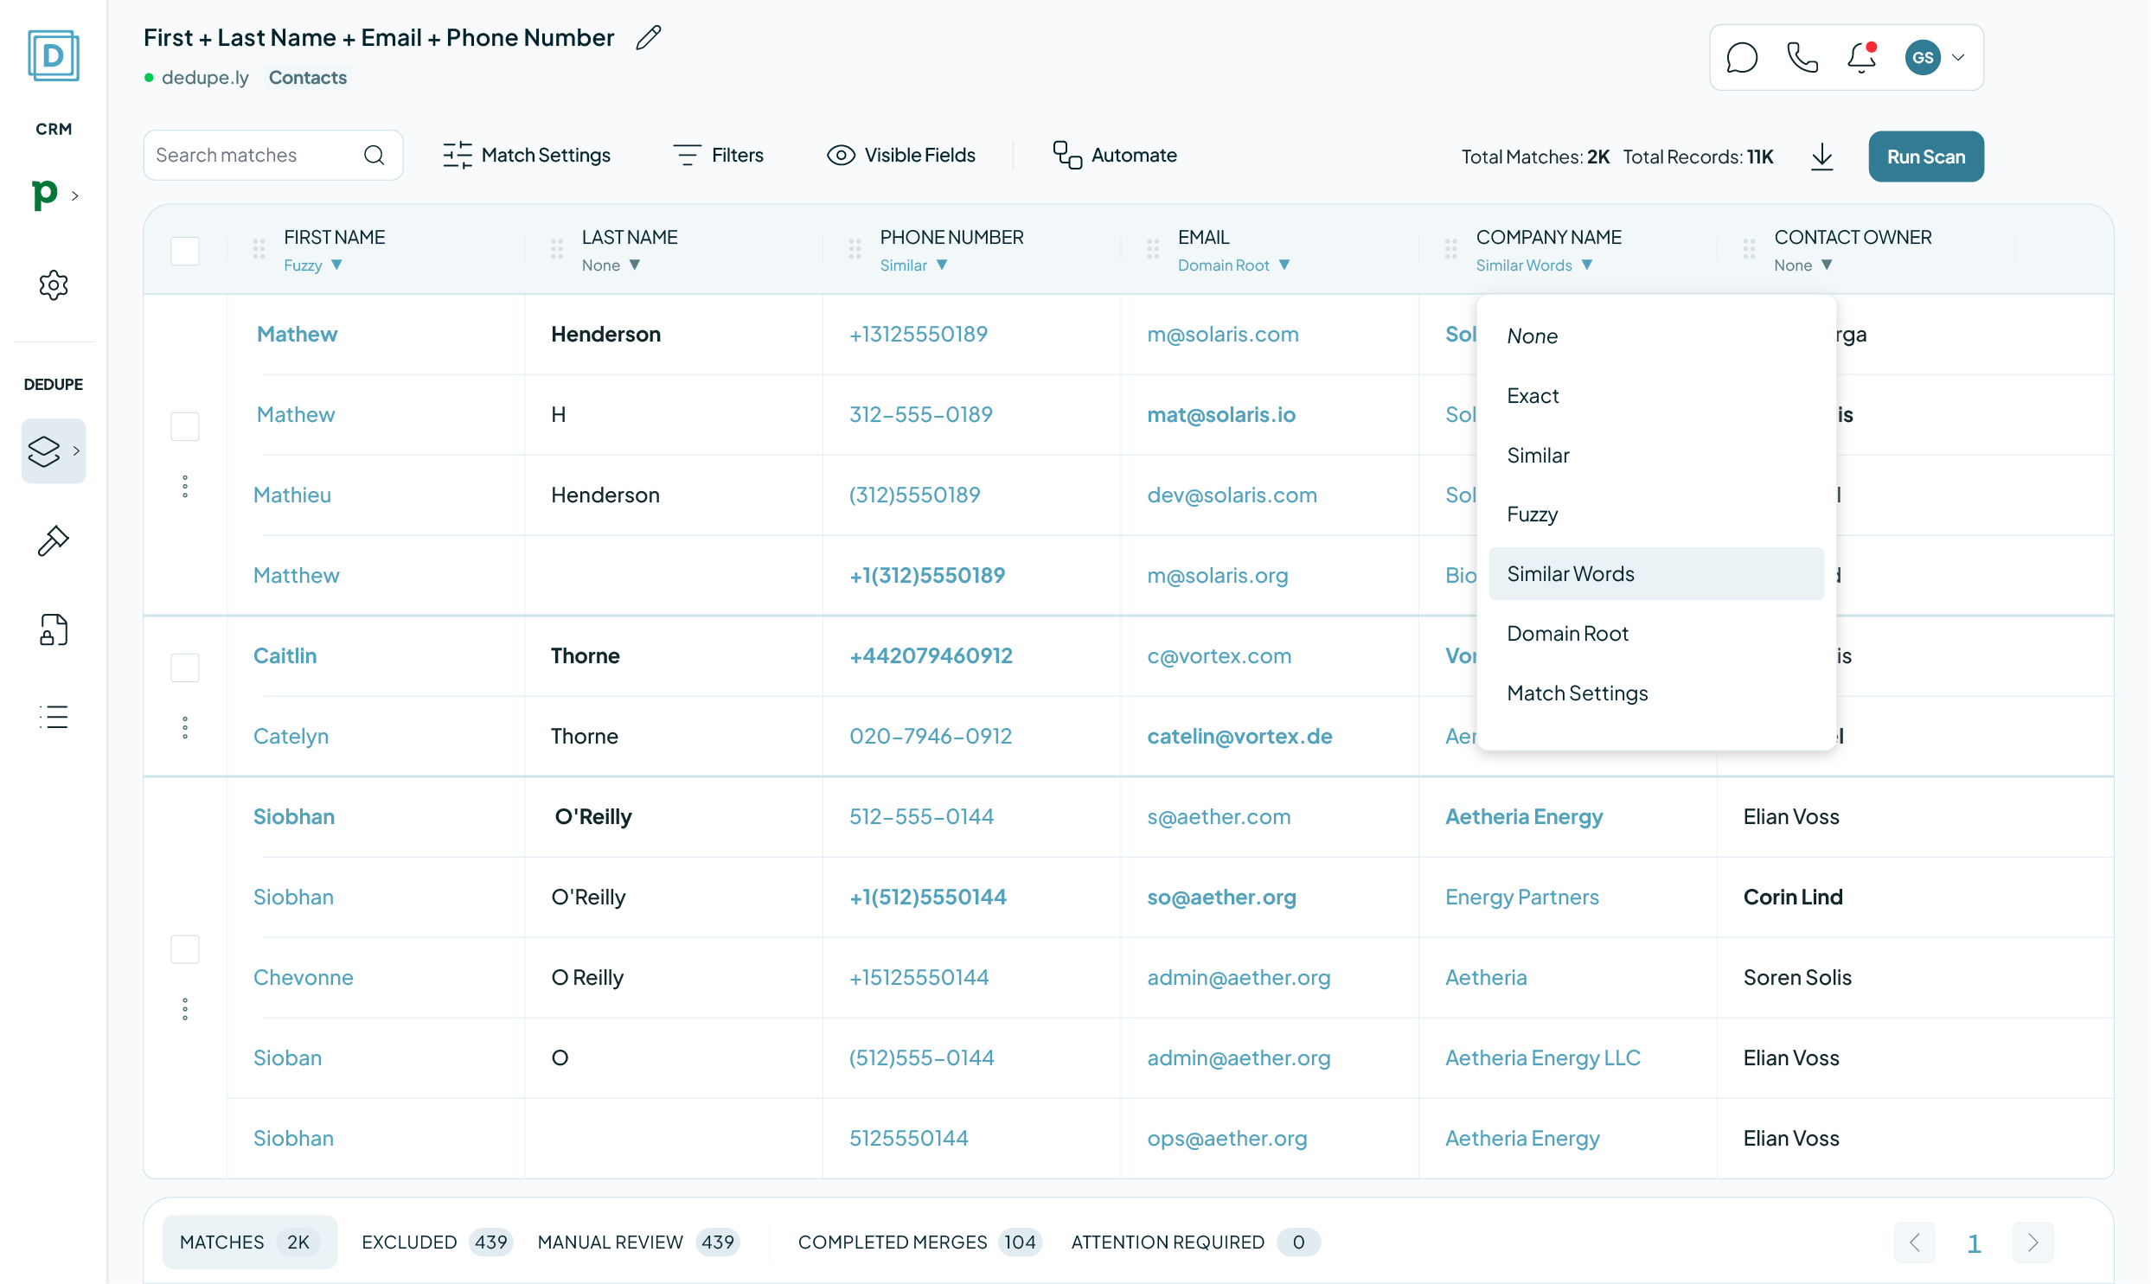Open the settings gear in sidebar
This screenshot has width=2151, height=1284.
(54, 284)
